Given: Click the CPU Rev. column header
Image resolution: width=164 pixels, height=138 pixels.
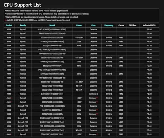Looking at the screenshot, I should [x=133, y=25].
